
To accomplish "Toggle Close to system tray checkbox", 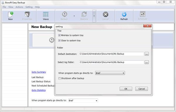I will (x=59, y=41).
